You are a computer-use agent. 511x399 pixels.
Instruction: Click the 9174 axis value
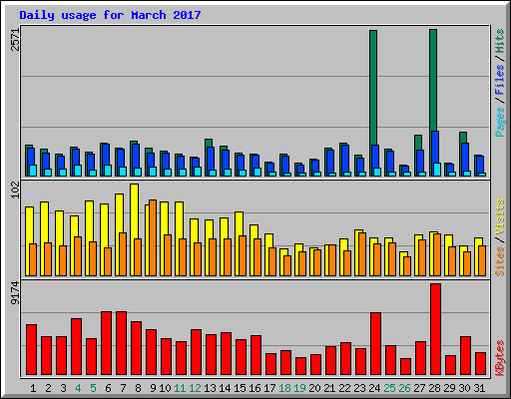15,293
